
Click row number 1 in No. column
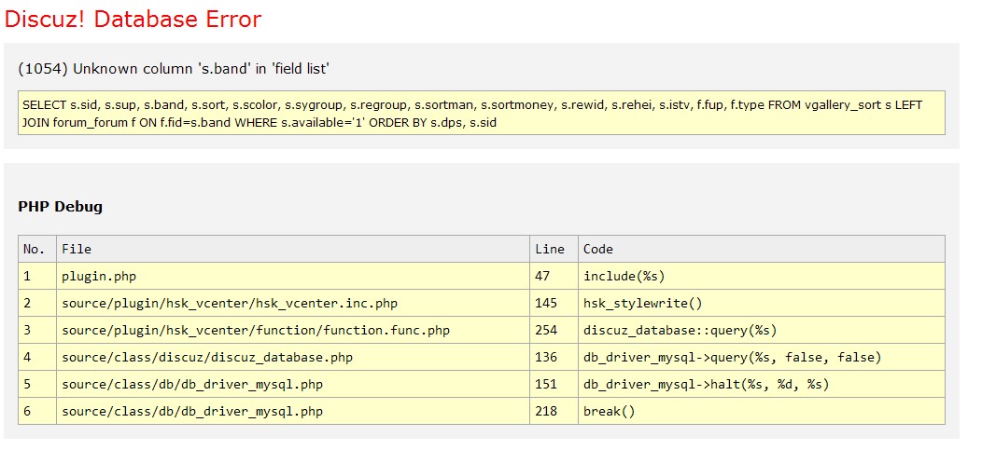37,277
